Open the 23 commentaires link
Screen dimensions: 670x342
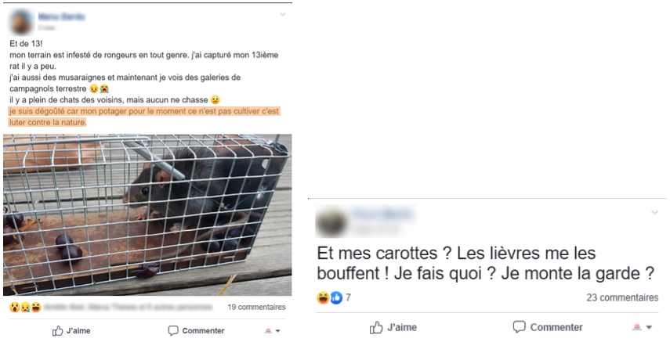622,297
